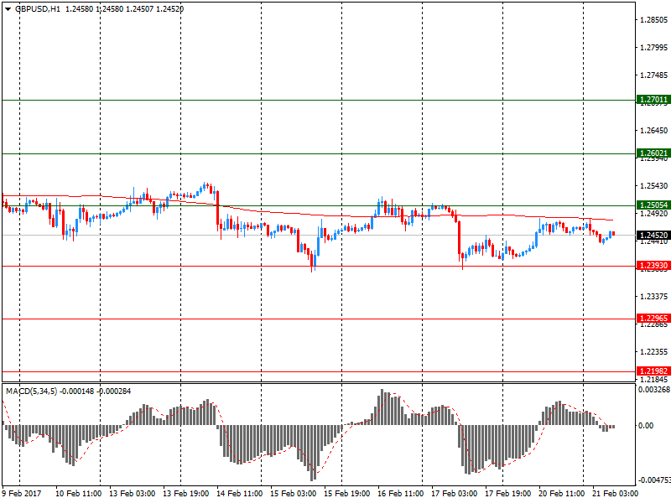Select the 1.27485 price scale value

point(654,75)
